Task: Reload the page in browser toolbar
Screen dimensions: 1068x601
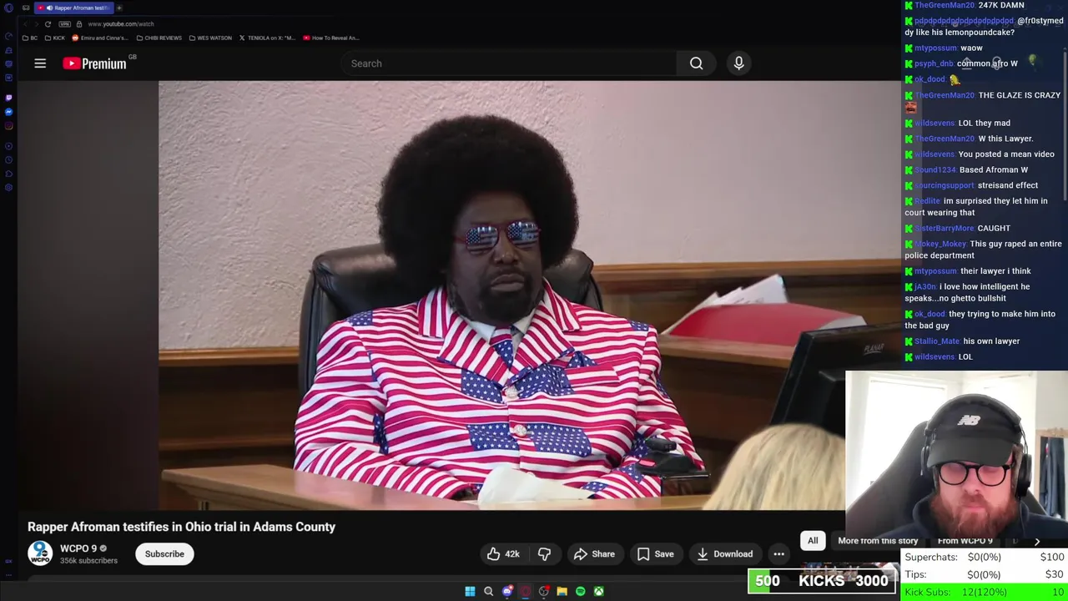Action: coord(48,24)
